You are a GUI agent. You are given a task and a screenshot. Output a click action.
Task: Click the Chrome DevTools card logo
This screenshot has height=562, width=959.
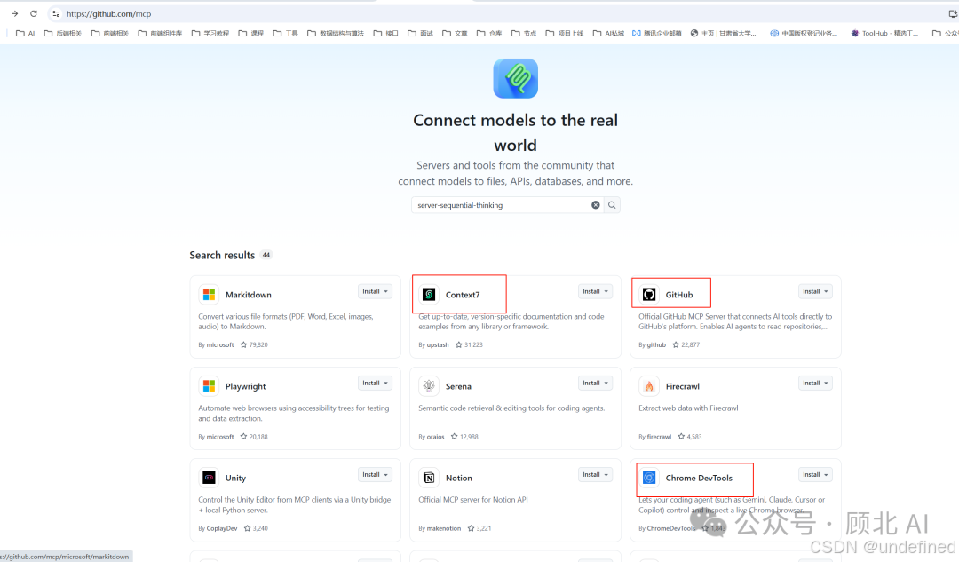[649, 478]
